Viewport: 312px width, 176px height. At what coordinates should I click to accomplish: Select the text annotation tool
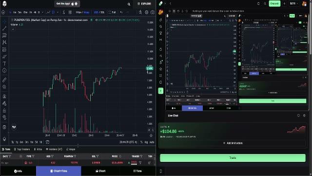[x=4, y=64]
